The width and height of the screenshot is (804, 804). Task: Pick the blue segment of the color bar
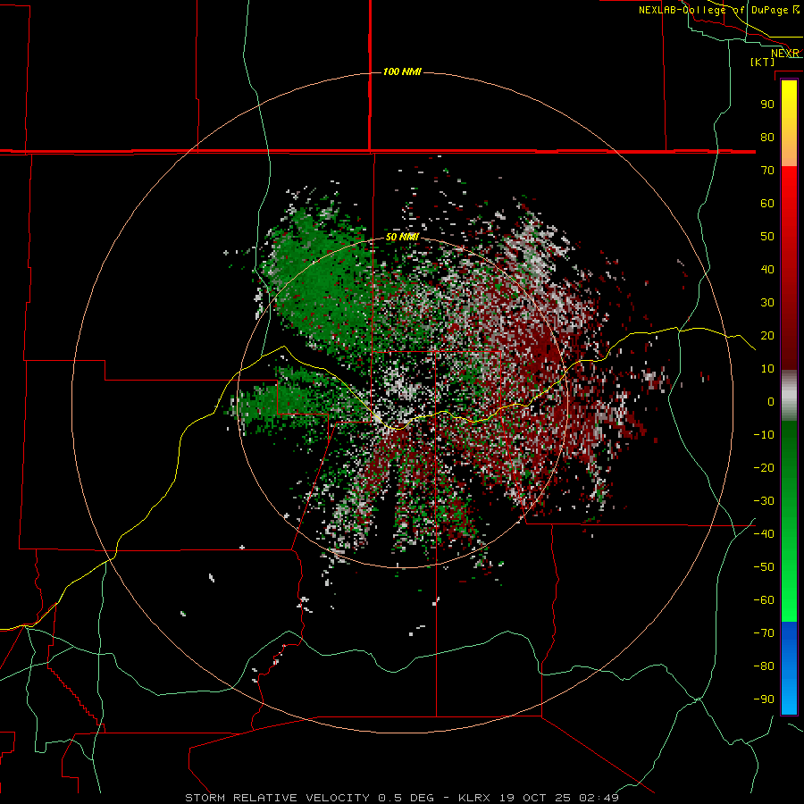[789, 667]
